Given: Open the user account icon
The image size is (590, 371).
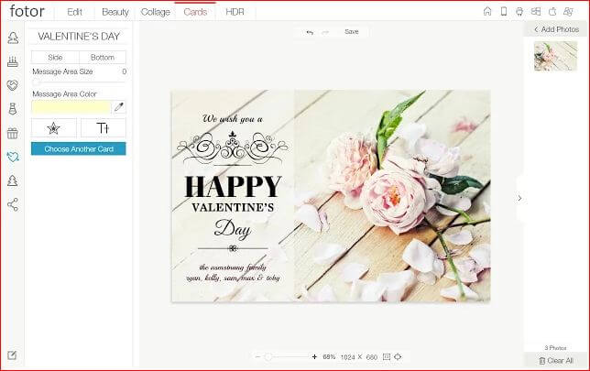Looking at the screenshot, I should [x=568, y=11].
